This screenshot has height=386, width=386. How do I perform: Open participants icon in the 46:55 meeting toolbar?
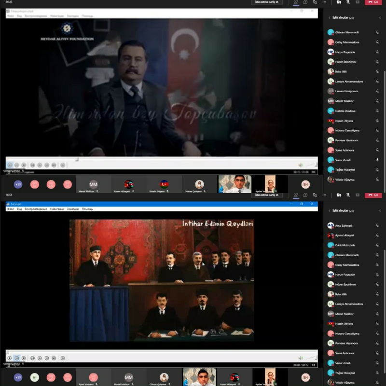coord(296,195)
